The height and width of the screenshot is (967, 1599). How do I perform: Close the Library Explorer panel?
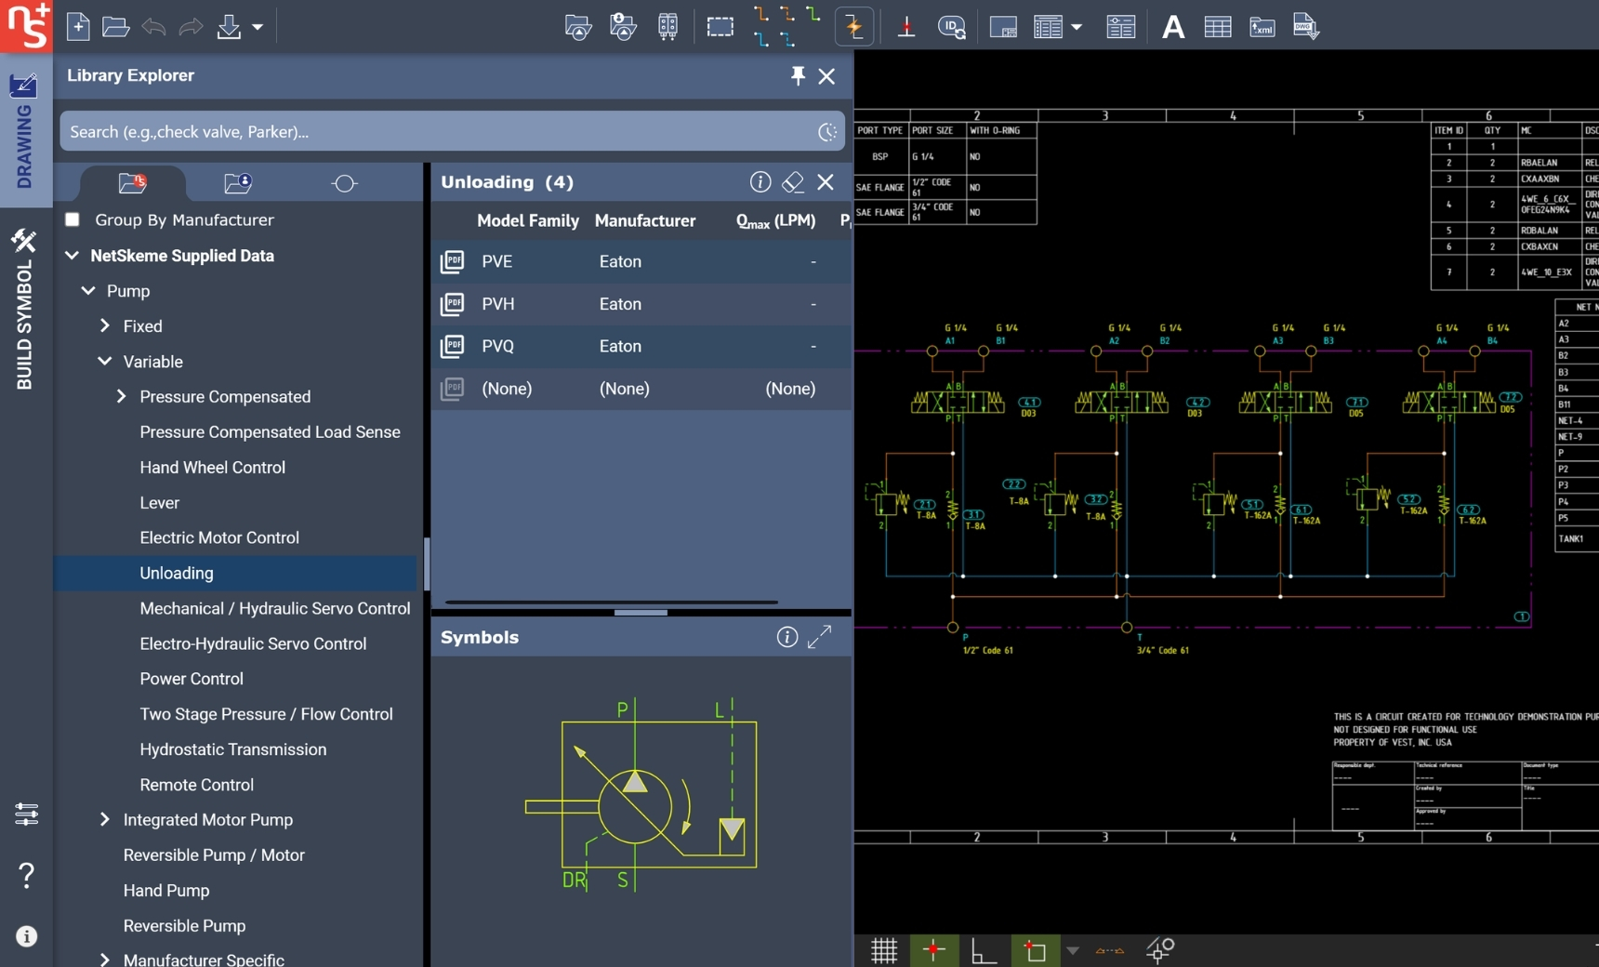826,76
